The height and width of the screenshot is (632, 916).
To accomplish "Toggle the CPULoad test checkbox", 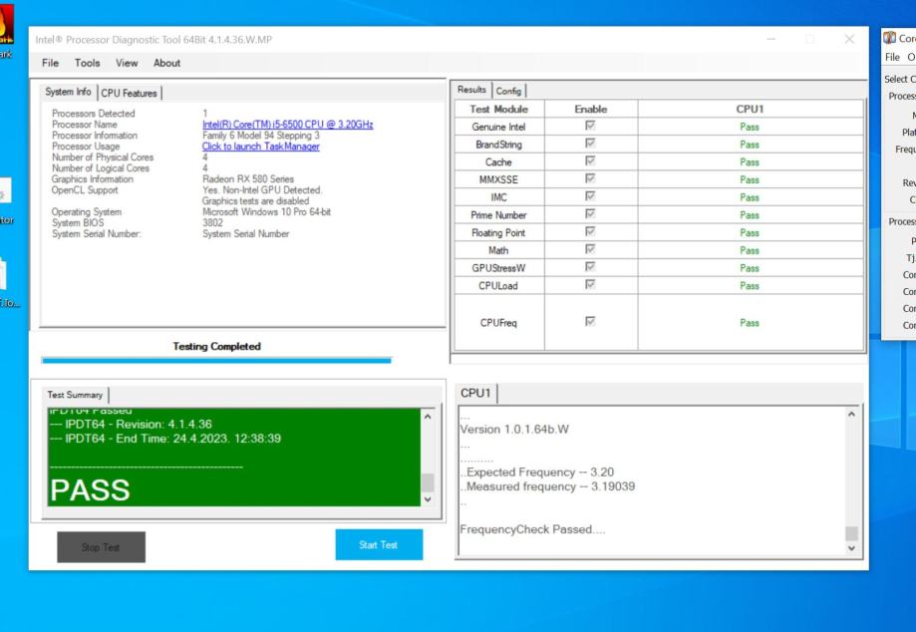I will click(x=590, y=284).
